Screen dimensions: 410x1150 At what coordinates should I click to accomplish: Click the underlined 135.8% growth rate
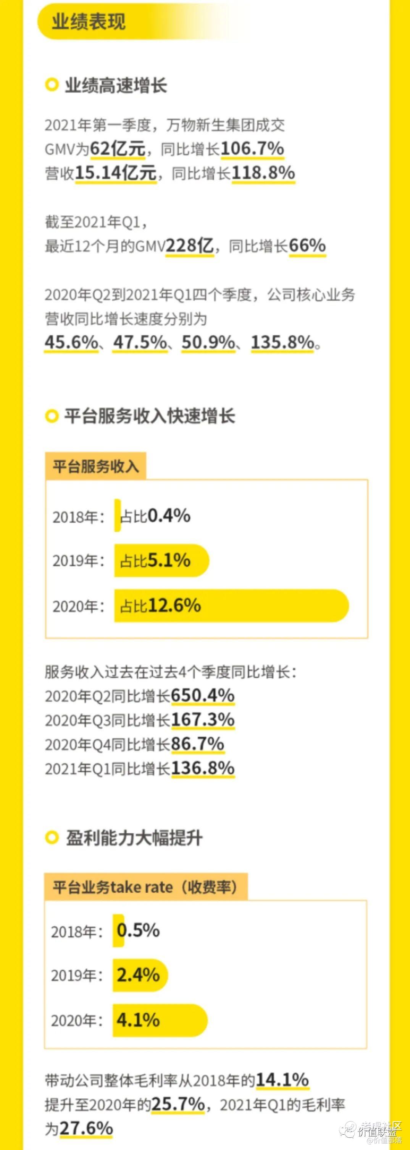[282, 342]
